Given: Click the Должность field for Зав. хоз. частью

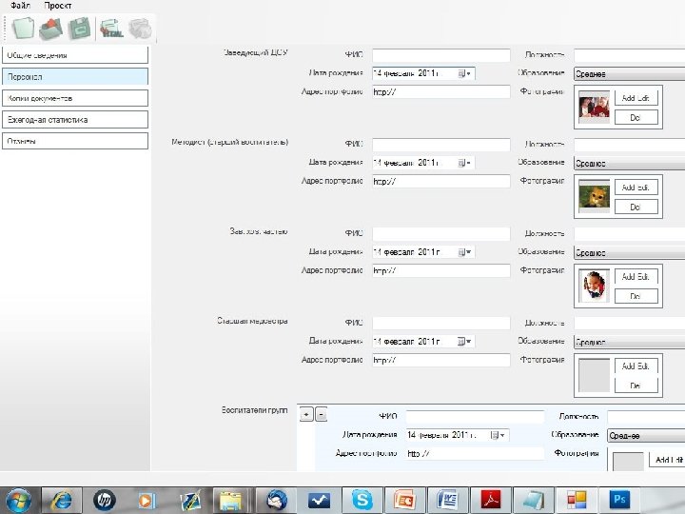Looking at the screenshot, I should tap(629, 233).
